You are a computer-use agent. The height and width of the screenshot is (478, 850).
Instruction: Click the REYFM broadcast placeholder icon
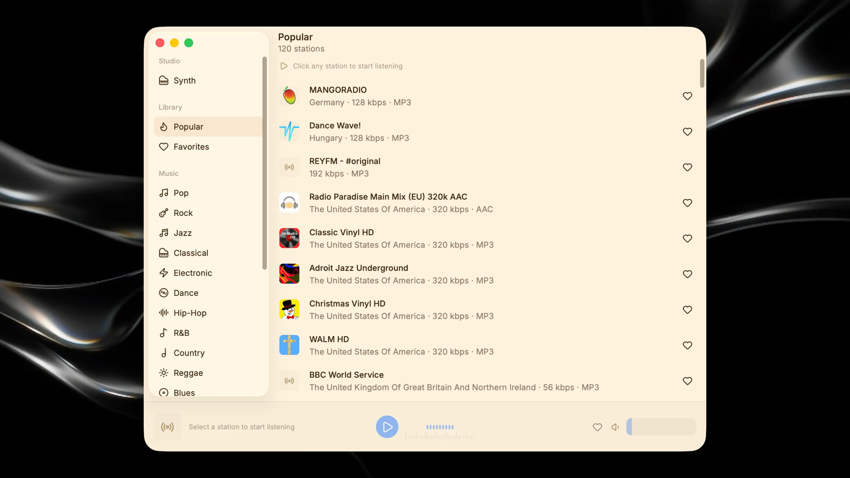(x=289, y=167)
